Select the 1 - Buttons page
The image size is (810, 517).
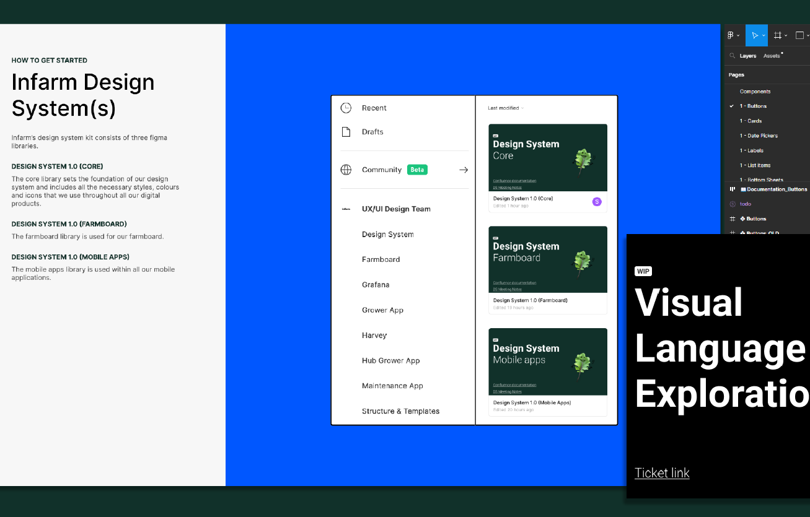point(753,106)
